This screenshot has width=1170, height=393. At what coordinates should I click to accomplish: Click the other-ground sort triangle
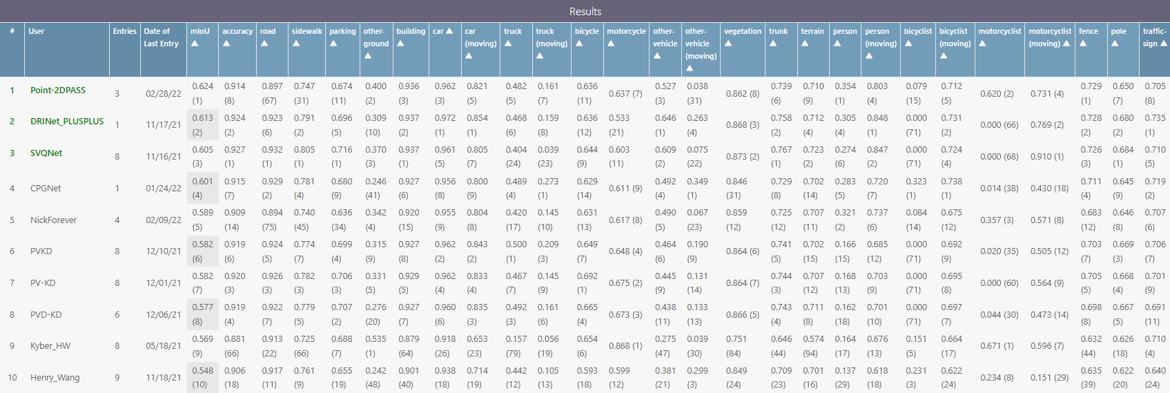(368, 56)
